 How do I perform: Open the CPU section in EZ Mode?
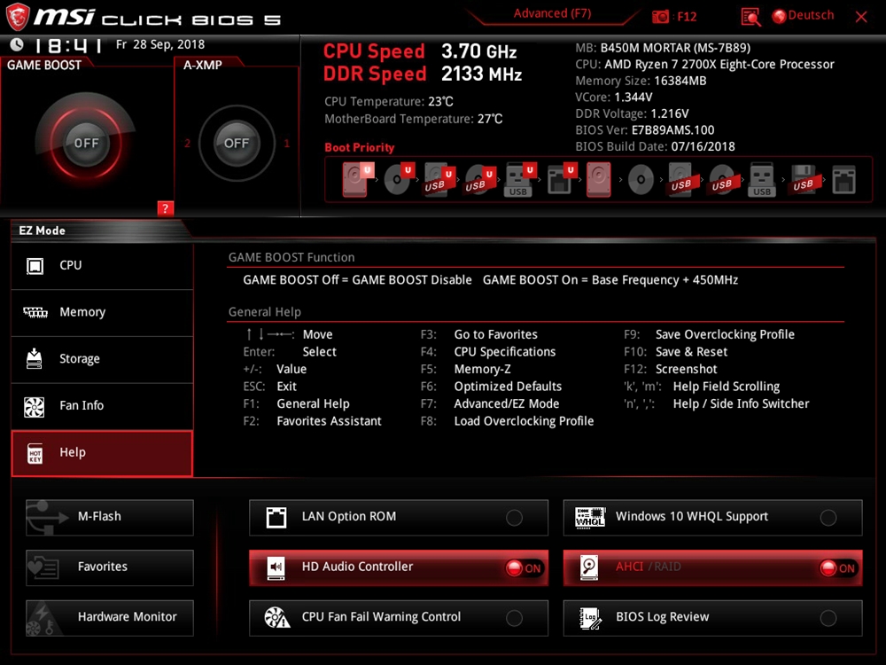tap(102, 266)
